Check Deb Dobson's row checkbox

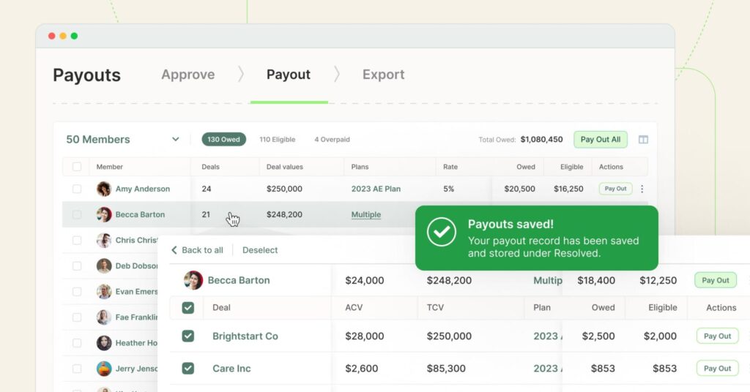point(76,266)
